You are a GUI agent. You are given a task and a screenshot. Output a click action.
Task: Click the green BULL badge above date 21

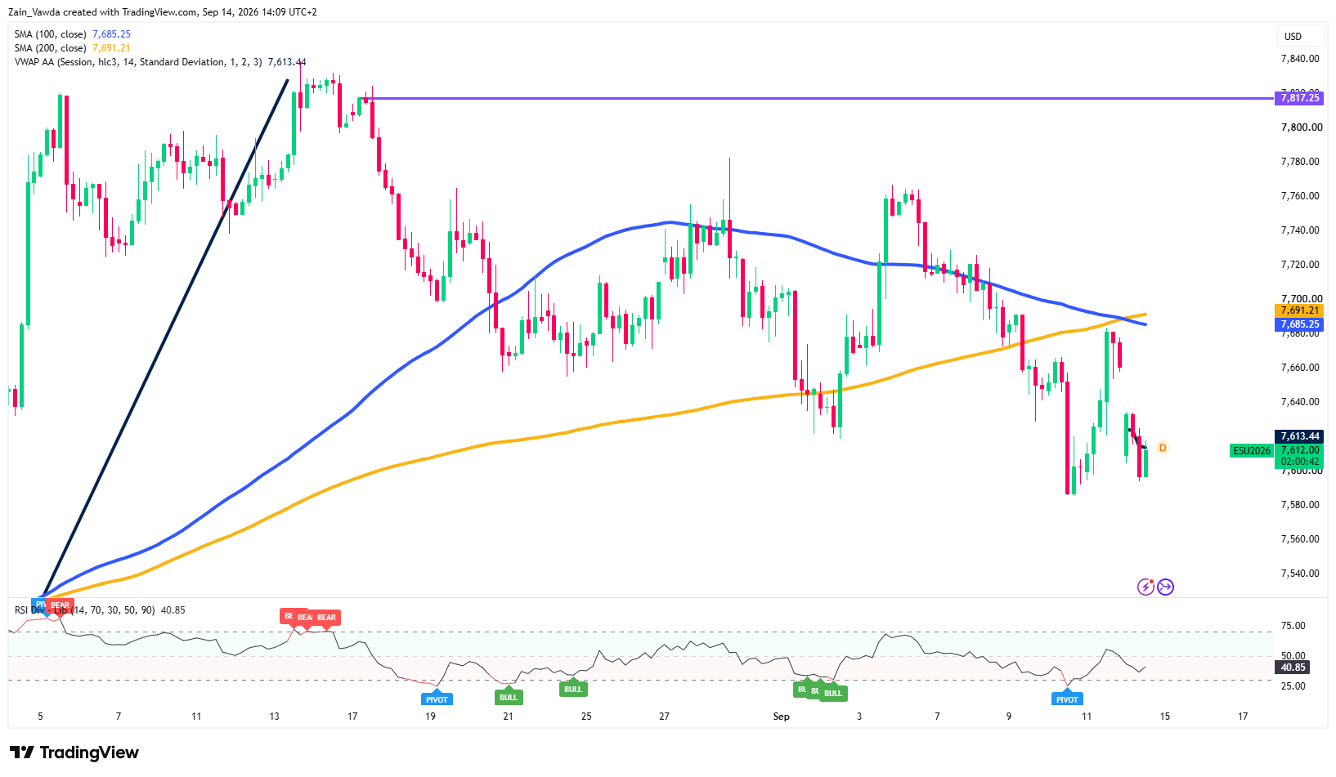[509, 697]
